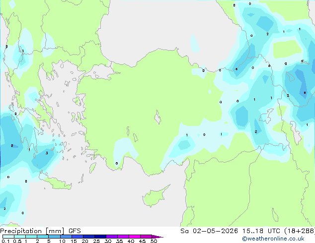Click the '25' legend scale label
This screenshot has height=243, width=315.
(x=96, y=241)
